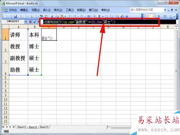Image resolution: width=180 pixels, height=135 pixels.
Task: Select the column K header
Action: coord(168,27)
